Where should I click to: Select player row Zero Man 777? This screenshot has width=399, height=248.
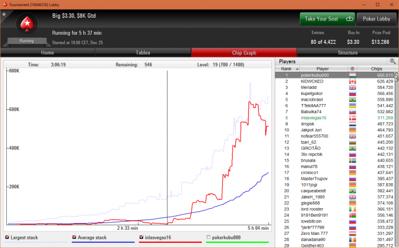(x=335, y=234)
